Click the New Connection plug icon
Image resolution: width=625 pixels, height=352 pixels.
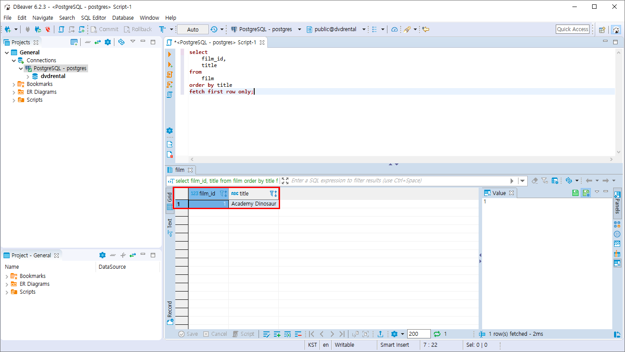(x=7, y=29)
